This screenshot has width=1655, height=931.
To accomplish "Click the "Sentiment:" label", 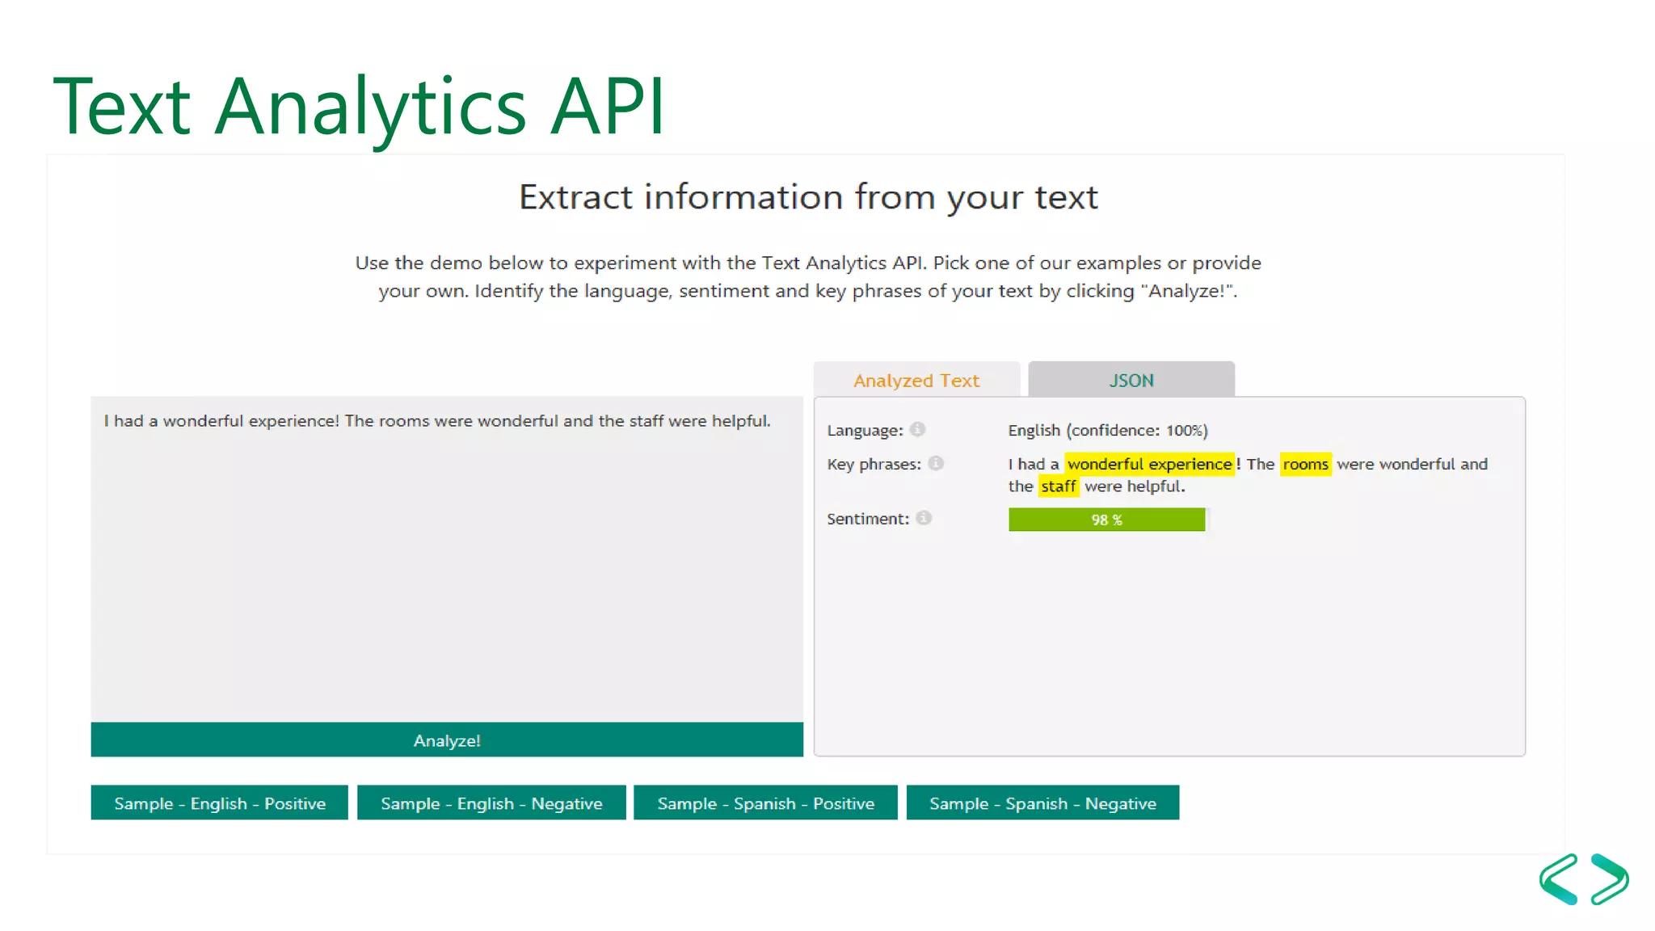I will 868,519.
